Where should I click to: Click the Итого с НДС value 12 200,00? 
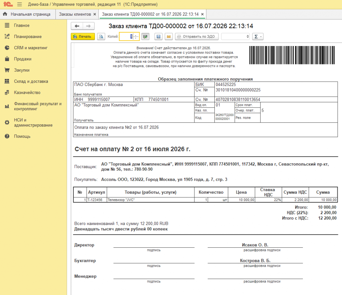[327, 218]
